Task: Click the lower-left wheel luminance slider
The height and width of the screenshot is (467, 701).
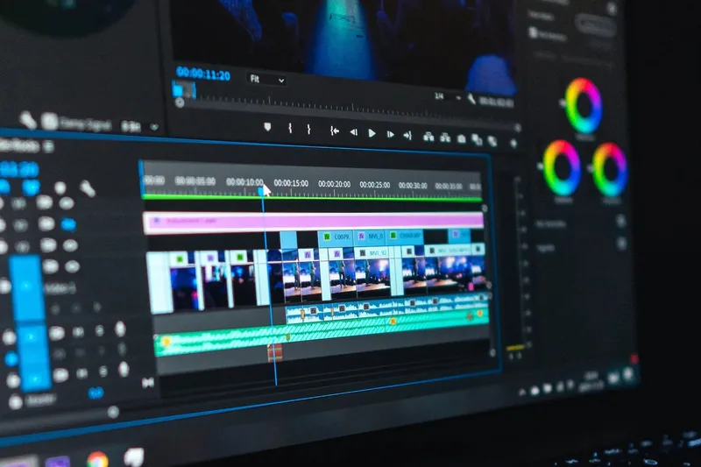Action: [x=540, y=166]
